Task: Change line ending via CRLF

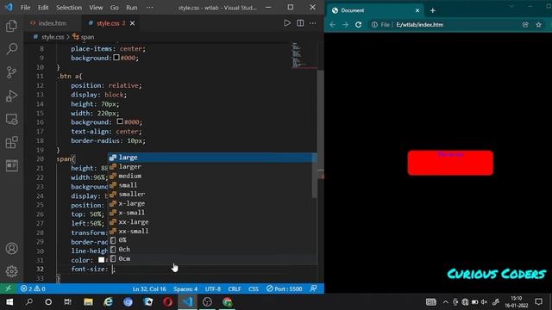Action: 235,288
